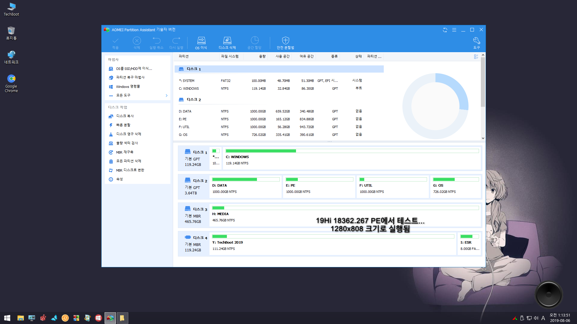
Task: Click the refresh icon in title bar
Action: 445,30
